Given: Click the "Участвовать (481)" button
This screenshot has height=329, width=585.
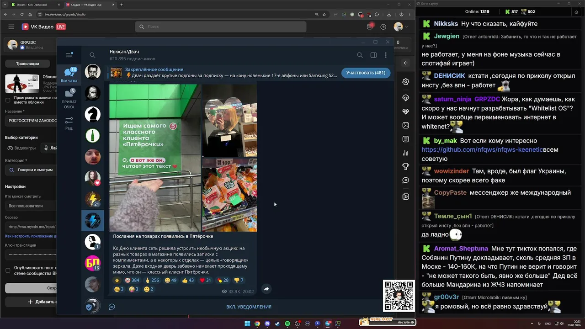Looking at the screenshot, I should pyautogui.click(x=366, y=73).
